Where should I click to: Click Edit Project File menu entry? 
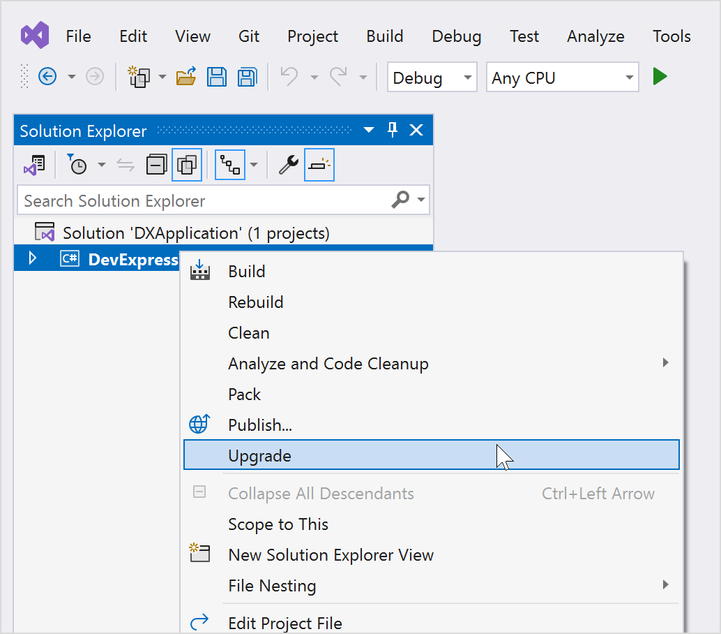[284, 623]
